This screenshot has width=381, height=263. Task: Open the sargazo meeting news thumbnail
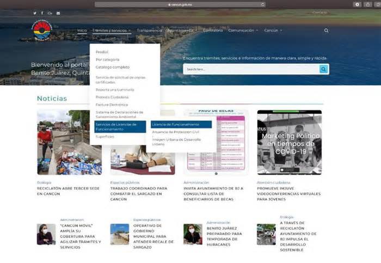[x=143, y=160]
